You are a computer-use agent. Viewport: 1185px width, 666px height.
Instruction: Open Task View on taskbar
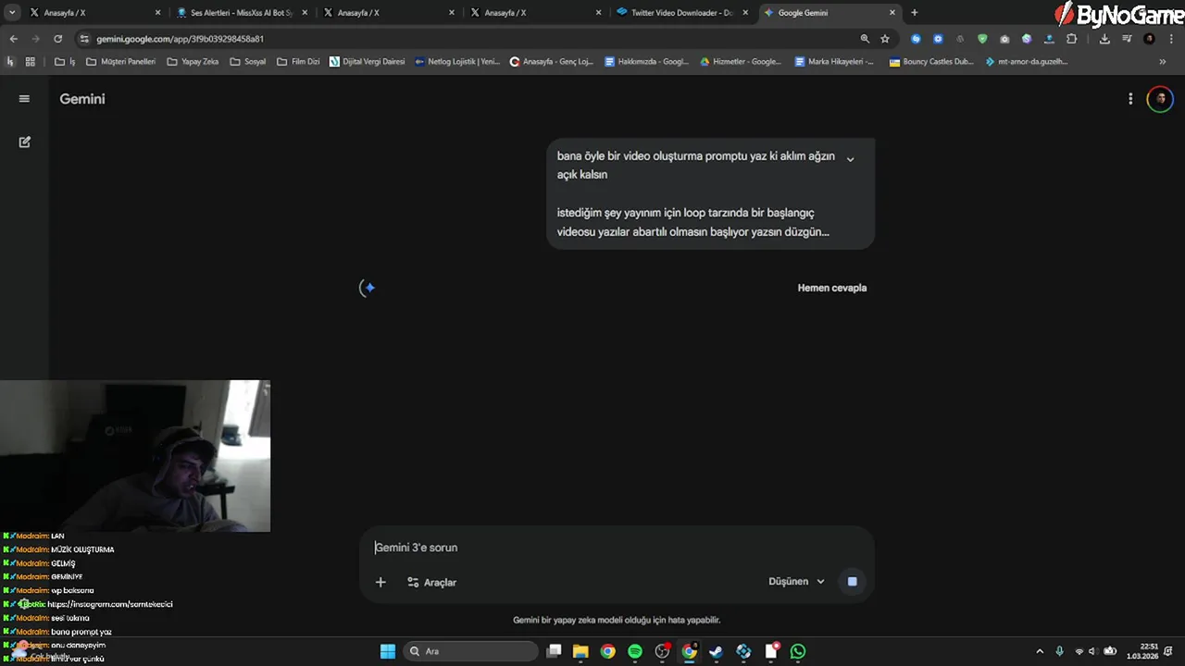coord(554,651)
